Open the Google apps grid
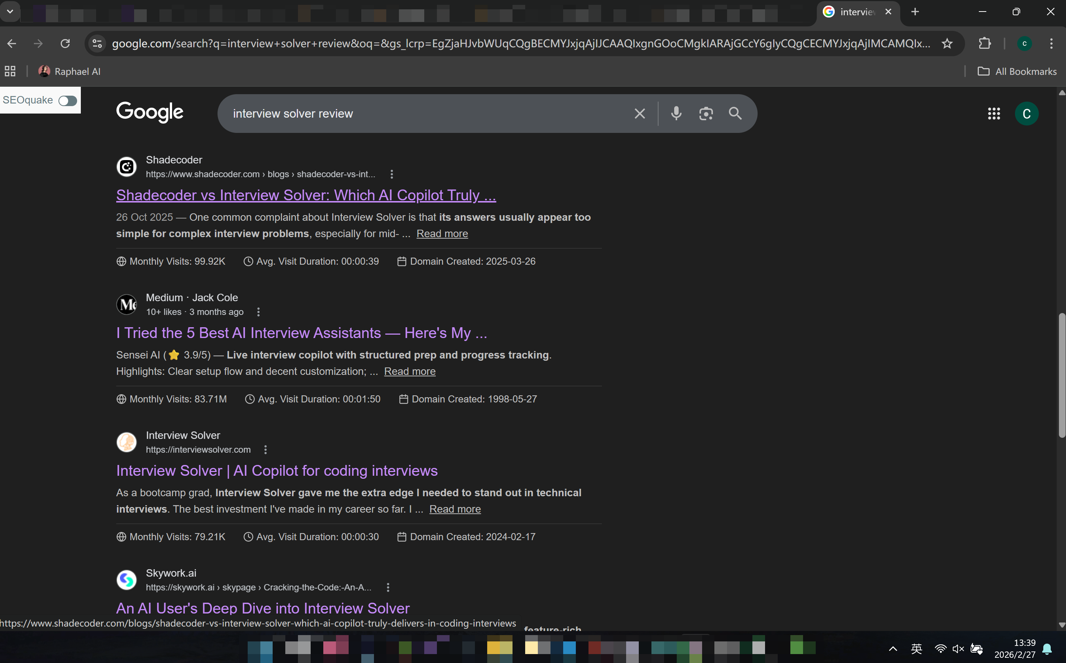Viewport: 1066px width, 663px height. point(994,114)
